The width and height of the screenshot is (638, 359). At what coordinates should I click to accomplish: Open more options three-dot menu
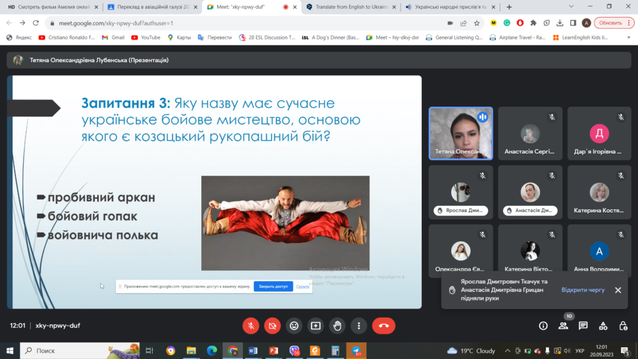(x=358, y=325)
